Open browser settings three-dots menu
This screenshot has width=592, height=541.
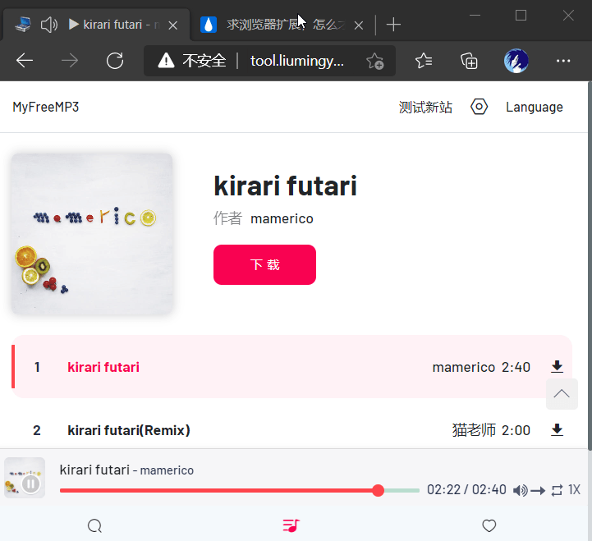(x=563, y=61)
